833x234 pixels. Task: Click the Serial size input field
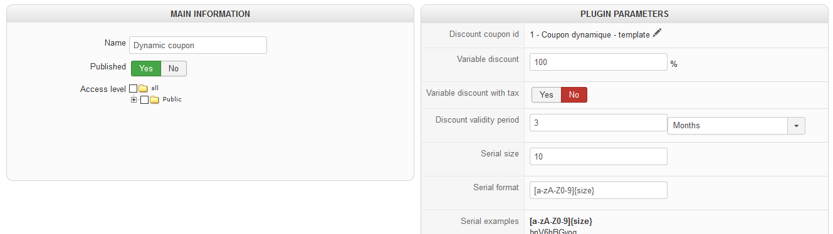[x=599, y=156]
